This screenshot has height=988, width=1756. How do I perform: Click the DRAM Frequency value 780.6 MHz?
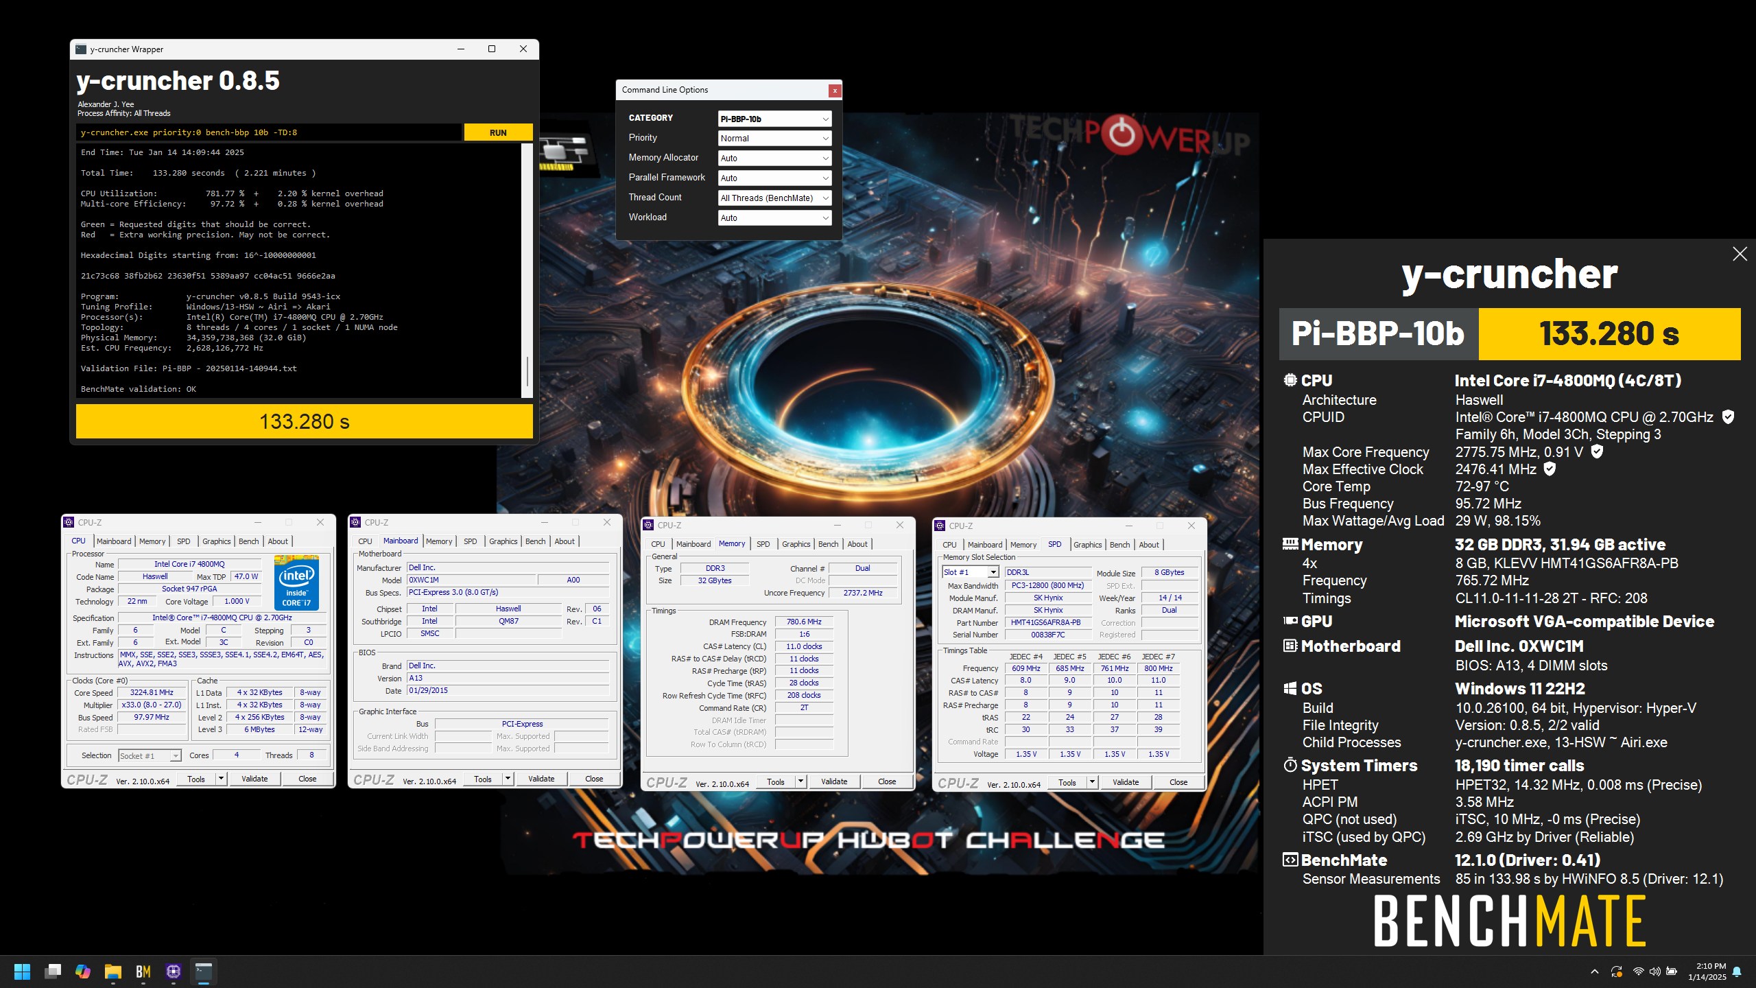coord(804,622)
